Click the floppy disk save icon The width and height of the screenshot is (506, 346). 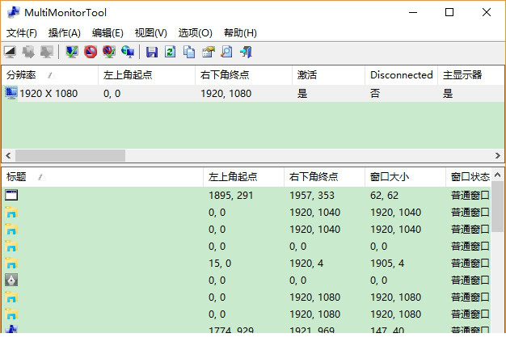(152, 52)
